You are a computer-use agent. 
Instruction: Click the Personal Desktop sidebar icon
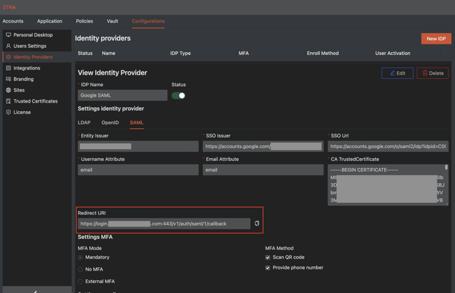pos(9,35)
